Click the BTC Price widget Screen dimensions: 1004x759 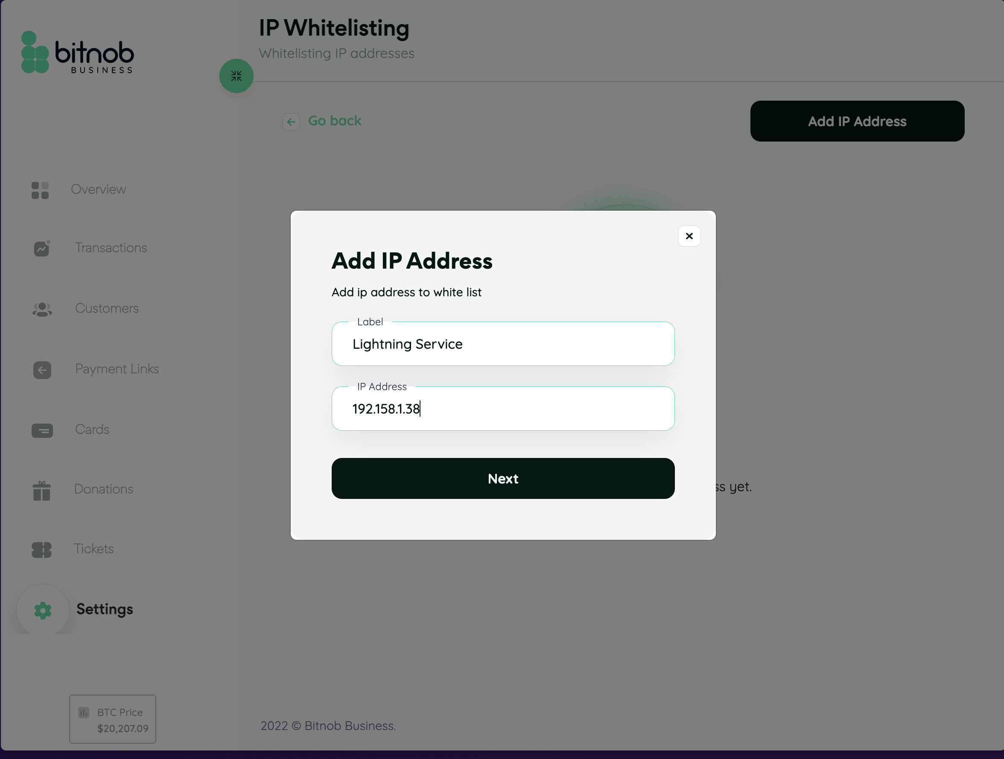(x=112, y=719)
